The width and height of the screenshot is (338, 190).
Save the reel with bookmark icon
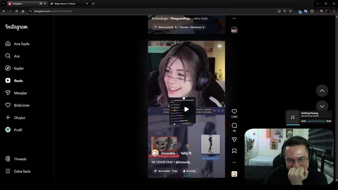click(x=234, y=151)
